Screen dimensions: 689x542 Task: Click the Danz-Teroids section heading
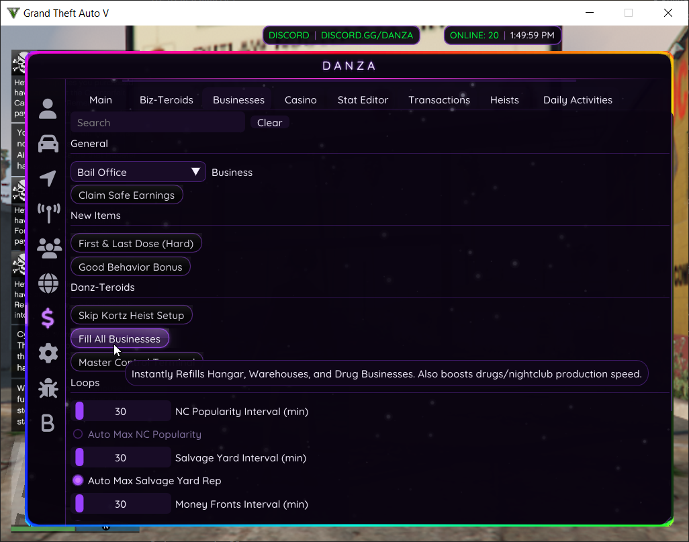102,287
